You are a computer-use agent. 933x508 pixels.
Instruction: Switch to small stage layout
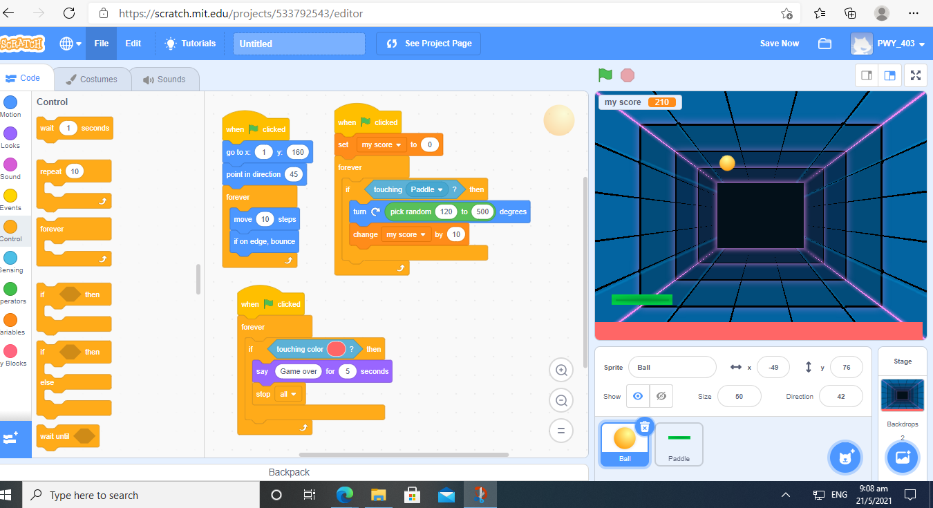coord(866,76)
